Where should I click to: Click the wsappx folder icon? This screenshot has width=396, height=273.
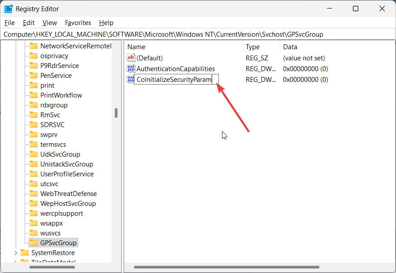point(33,223)
